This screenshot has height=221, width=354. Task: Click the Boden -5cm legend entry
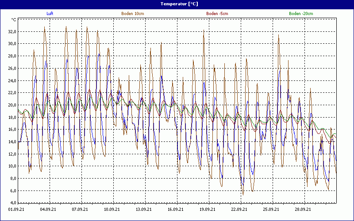[217, 14]
